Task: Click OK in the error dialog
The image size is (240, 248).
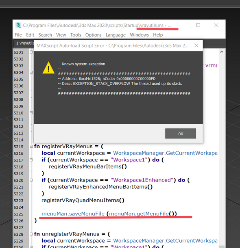Action: [x=181, y=134]
